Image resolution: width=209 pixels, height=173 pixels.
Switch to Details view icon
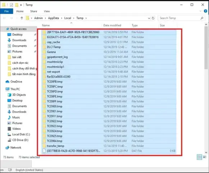click(x=199, y=157)
